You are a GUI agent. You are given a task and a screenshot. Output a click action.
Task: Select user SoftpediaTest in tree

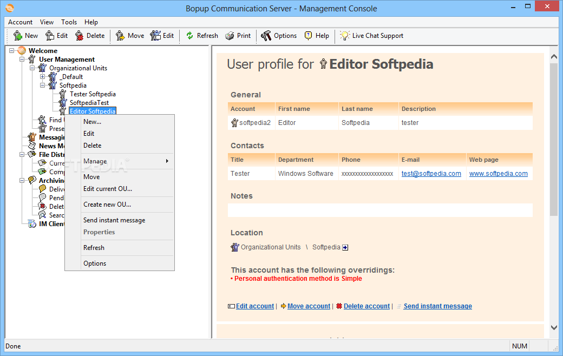click(x=89, y=103)
